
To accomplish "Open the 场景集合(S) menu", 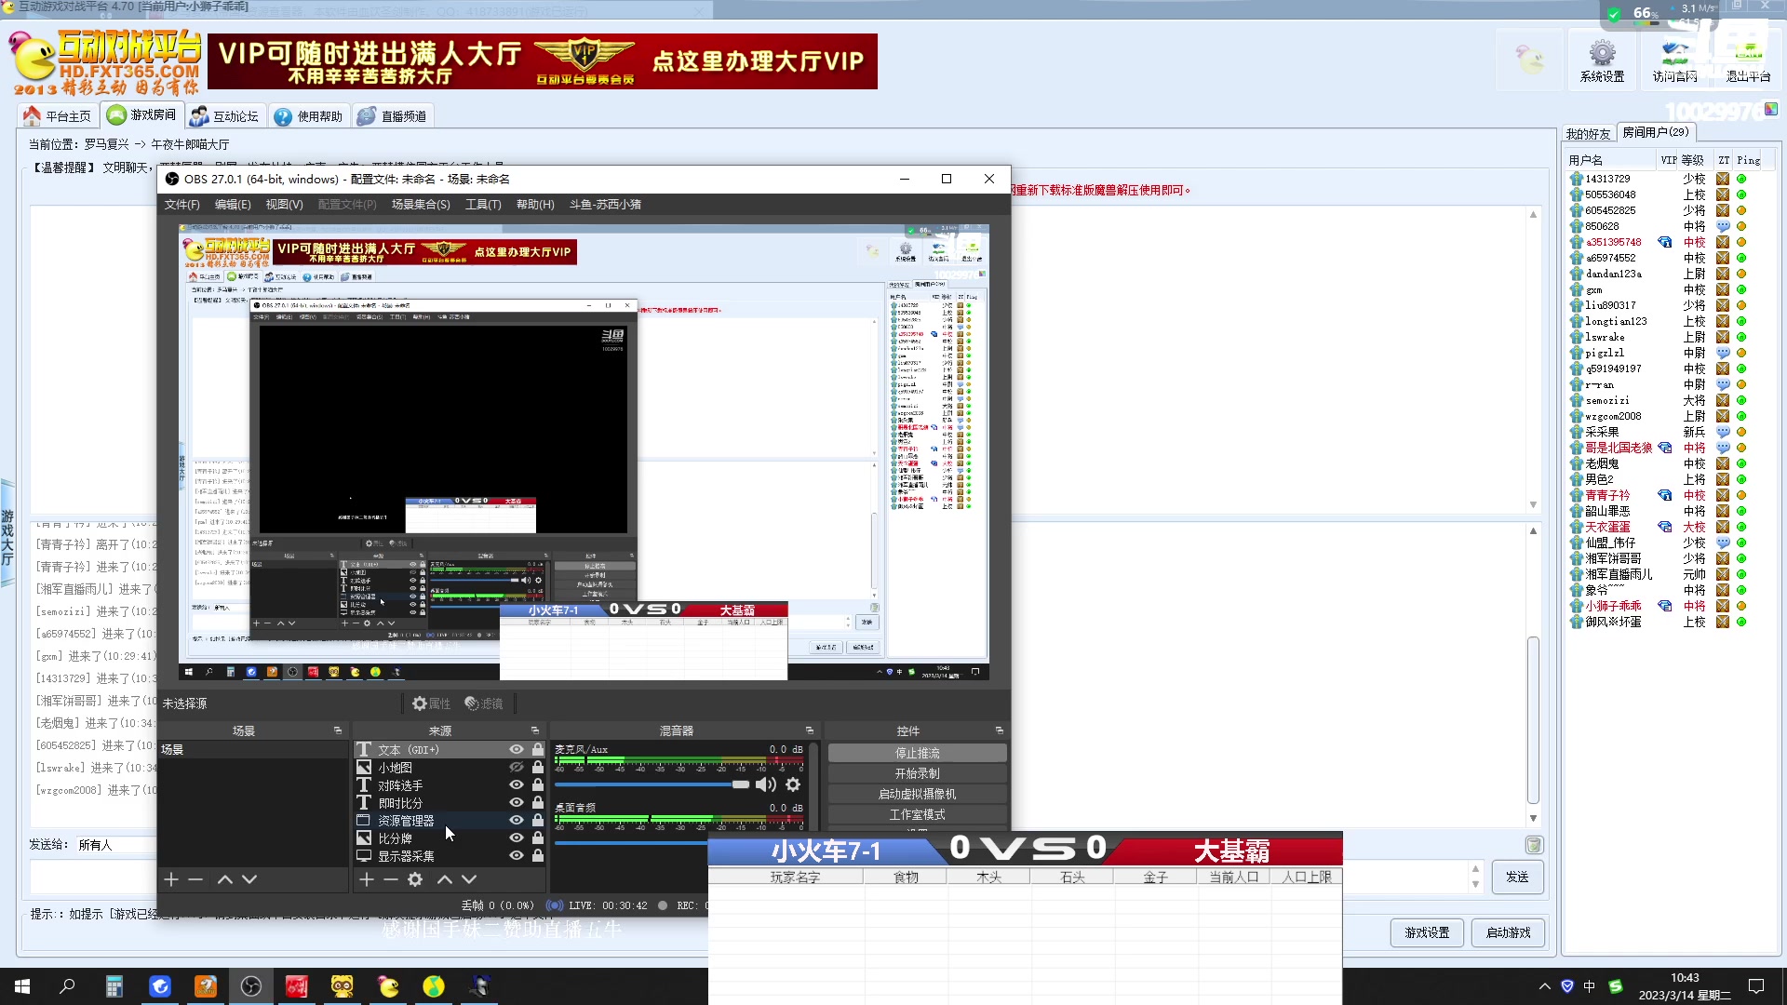I will pos(421,205).
